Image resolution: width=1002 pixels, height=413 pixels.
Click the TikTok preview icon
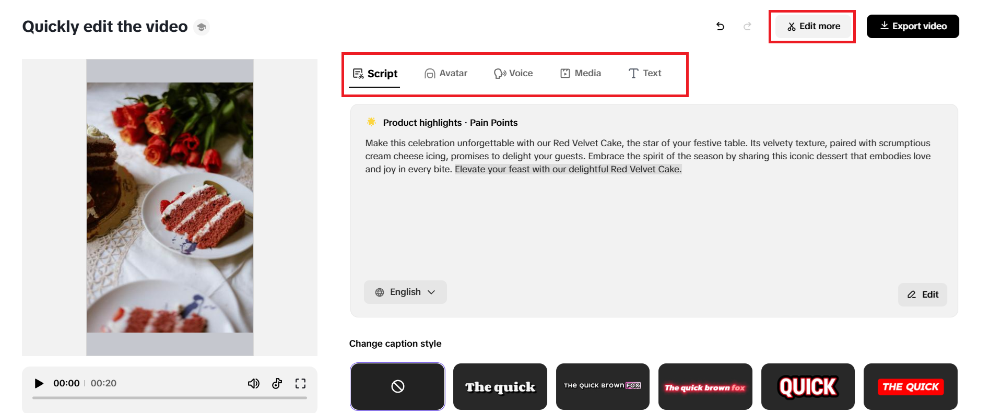[x=277, y=384]
